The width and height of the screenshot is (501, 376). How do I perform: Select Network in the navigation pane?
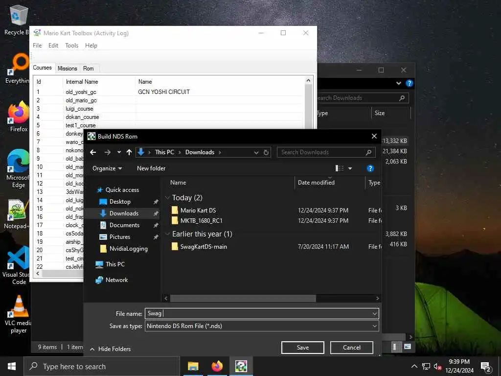(x=116, y=280)
